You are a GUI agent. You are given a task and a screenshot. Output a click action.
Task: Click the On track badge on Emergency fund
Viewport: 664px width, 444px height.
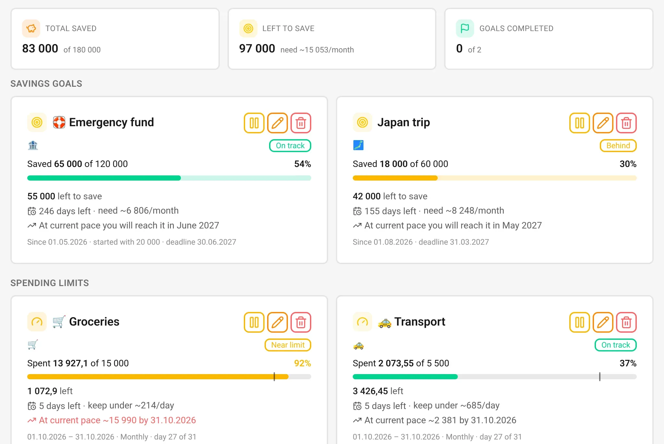coord(290,146)
